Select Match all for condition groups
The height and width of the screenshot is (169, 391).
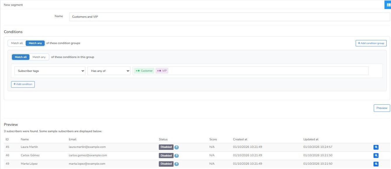(x=17, y=43)
